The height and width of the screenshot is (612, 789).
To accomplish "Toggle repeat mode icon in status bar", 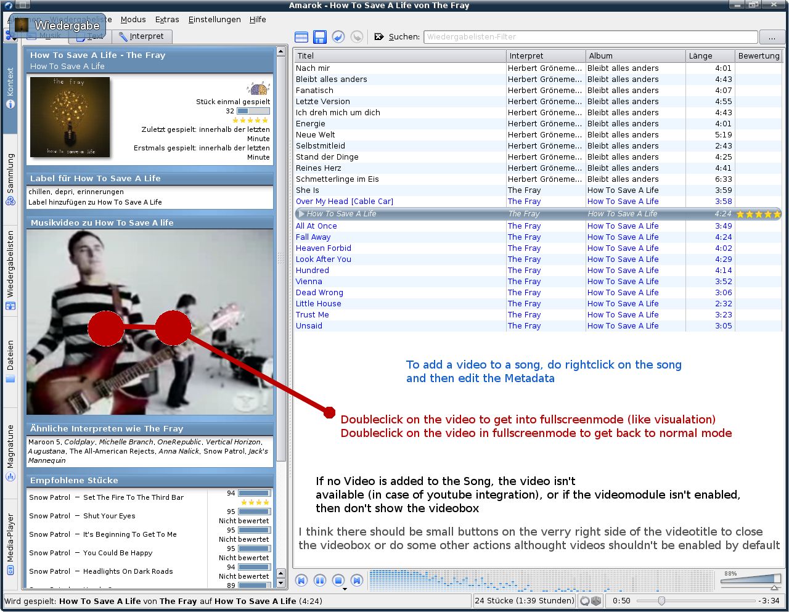I will tap(585, 601).
